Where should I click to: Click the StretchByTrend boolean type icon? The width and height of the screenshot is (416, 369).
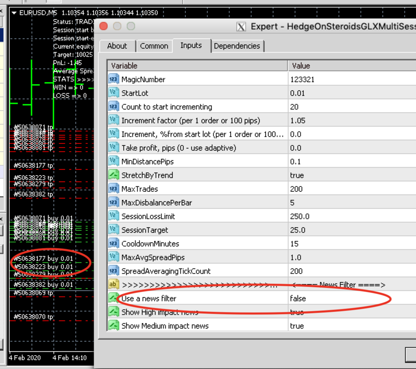113,175
